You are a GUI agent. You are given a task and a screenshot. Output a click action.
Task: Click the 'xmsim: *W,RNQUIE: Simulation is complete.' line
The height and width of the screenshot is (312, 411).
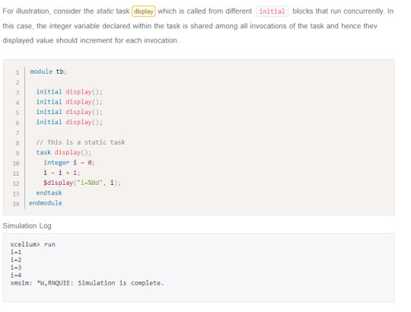[87, 283]
